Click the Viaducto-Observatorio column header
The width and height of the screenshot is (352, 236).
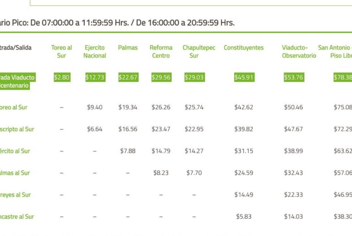[x=299, y=52]
